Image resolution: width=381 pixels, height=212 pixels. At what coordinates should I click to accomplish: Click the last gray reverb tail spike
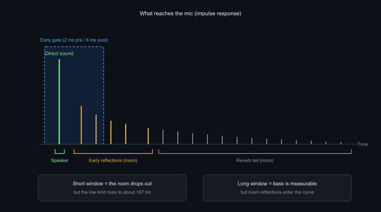341,143
